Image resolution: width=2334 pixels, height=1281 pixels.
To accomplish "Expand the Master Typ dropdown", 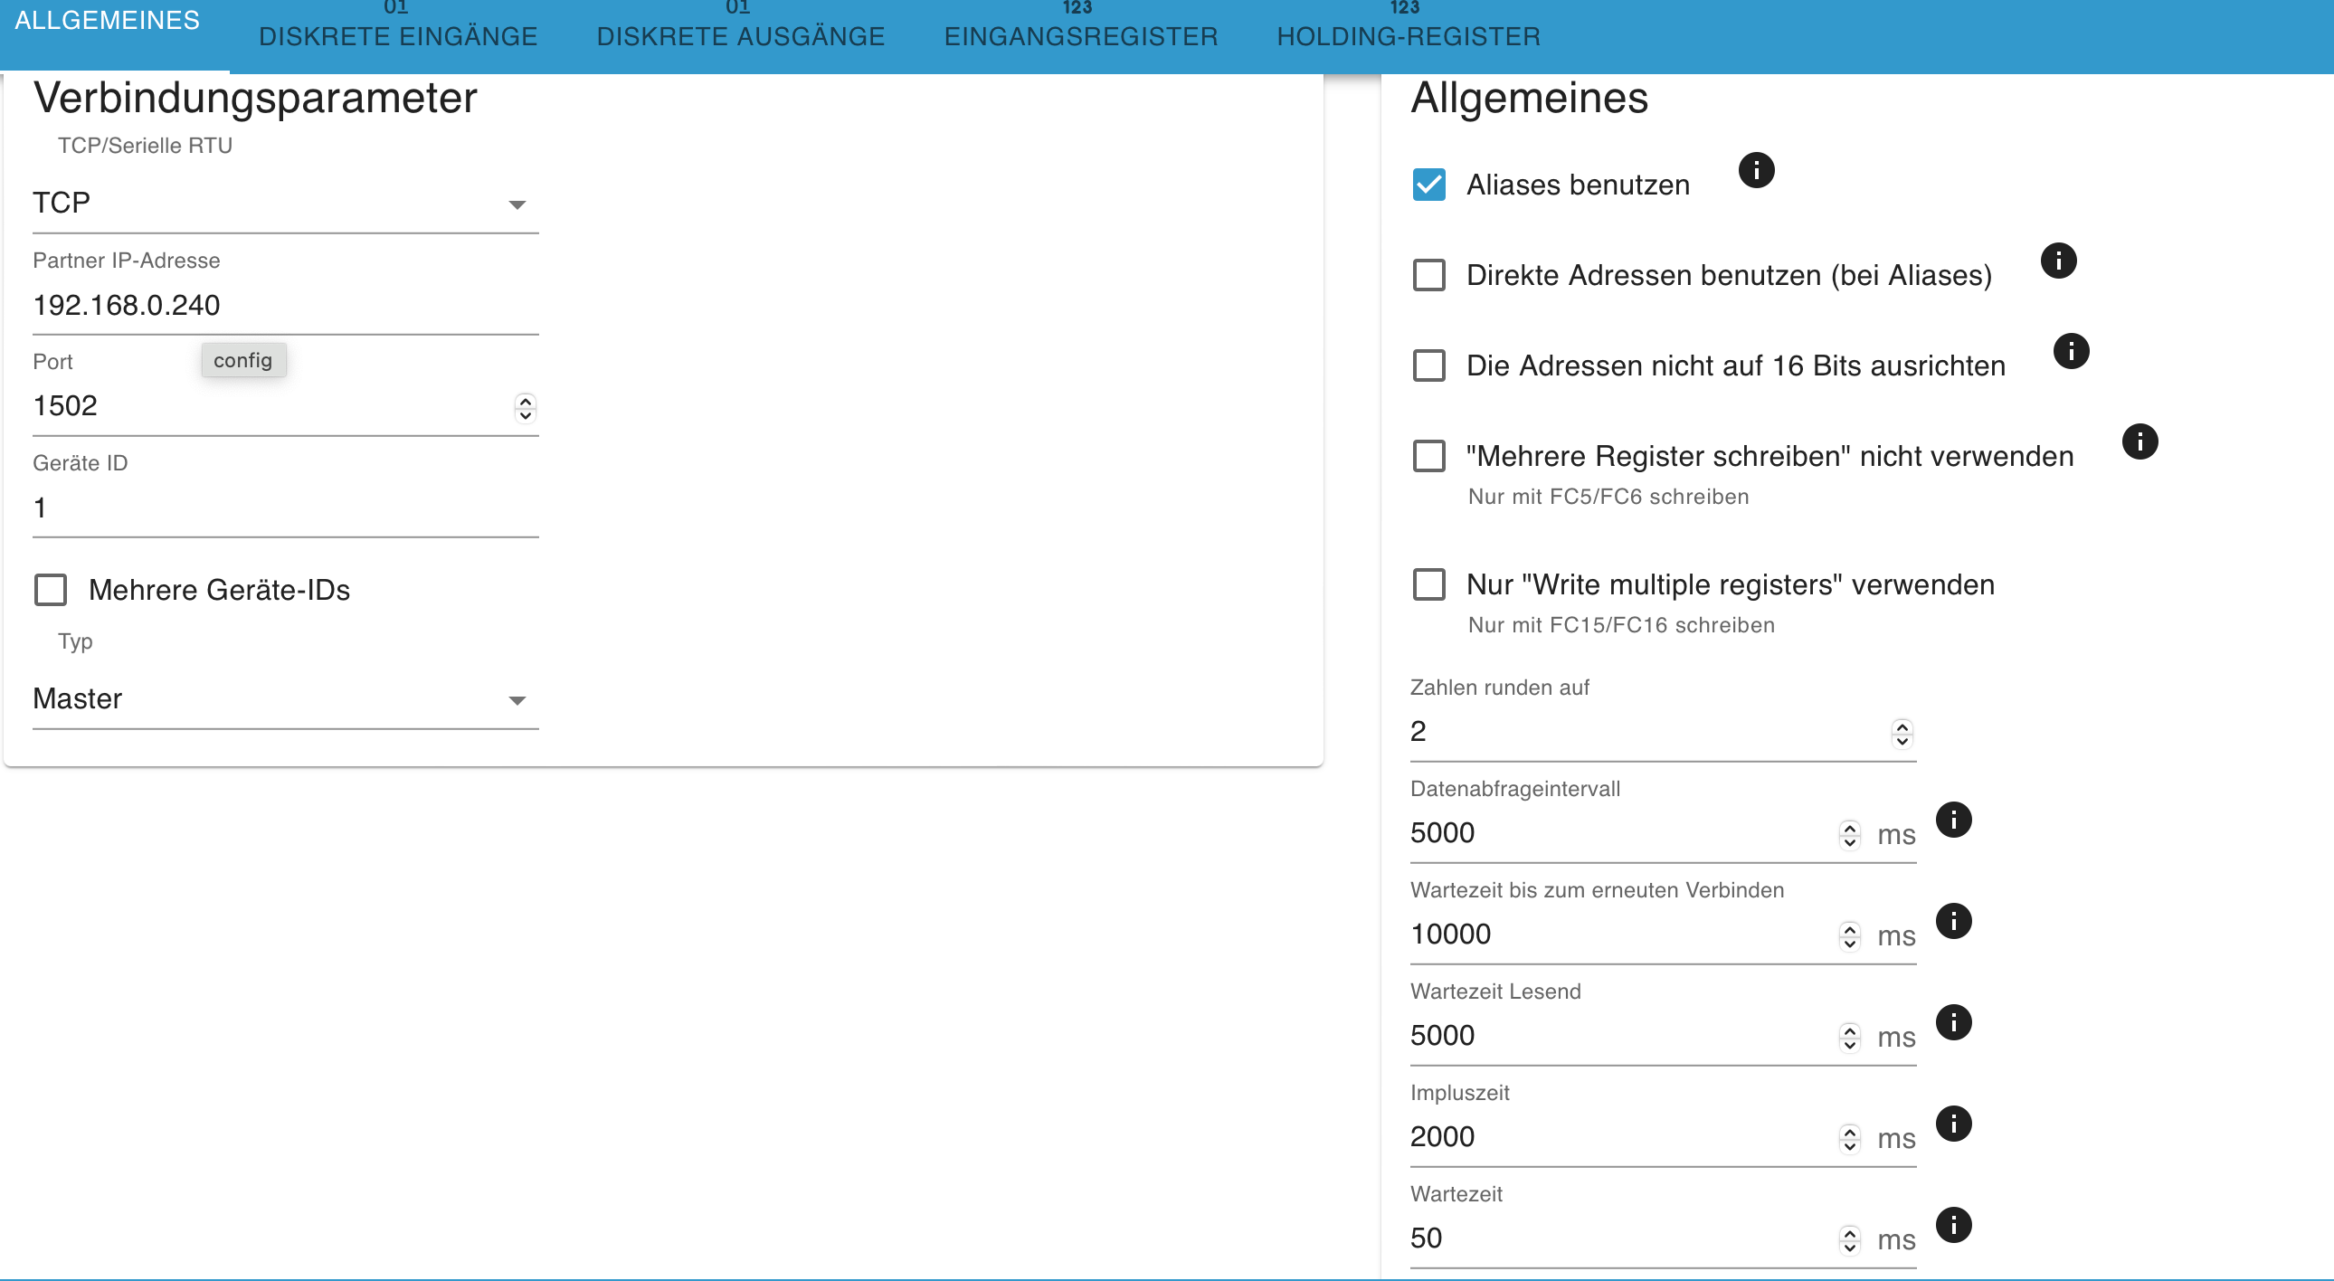I will (284, 699).
